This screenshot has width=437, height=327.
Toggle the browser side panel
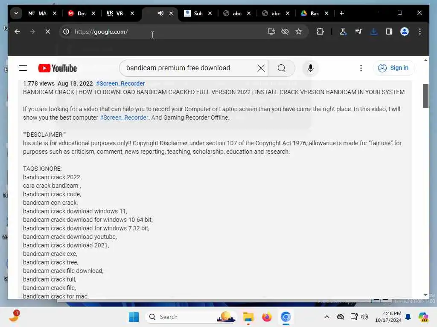click(389, 32)
